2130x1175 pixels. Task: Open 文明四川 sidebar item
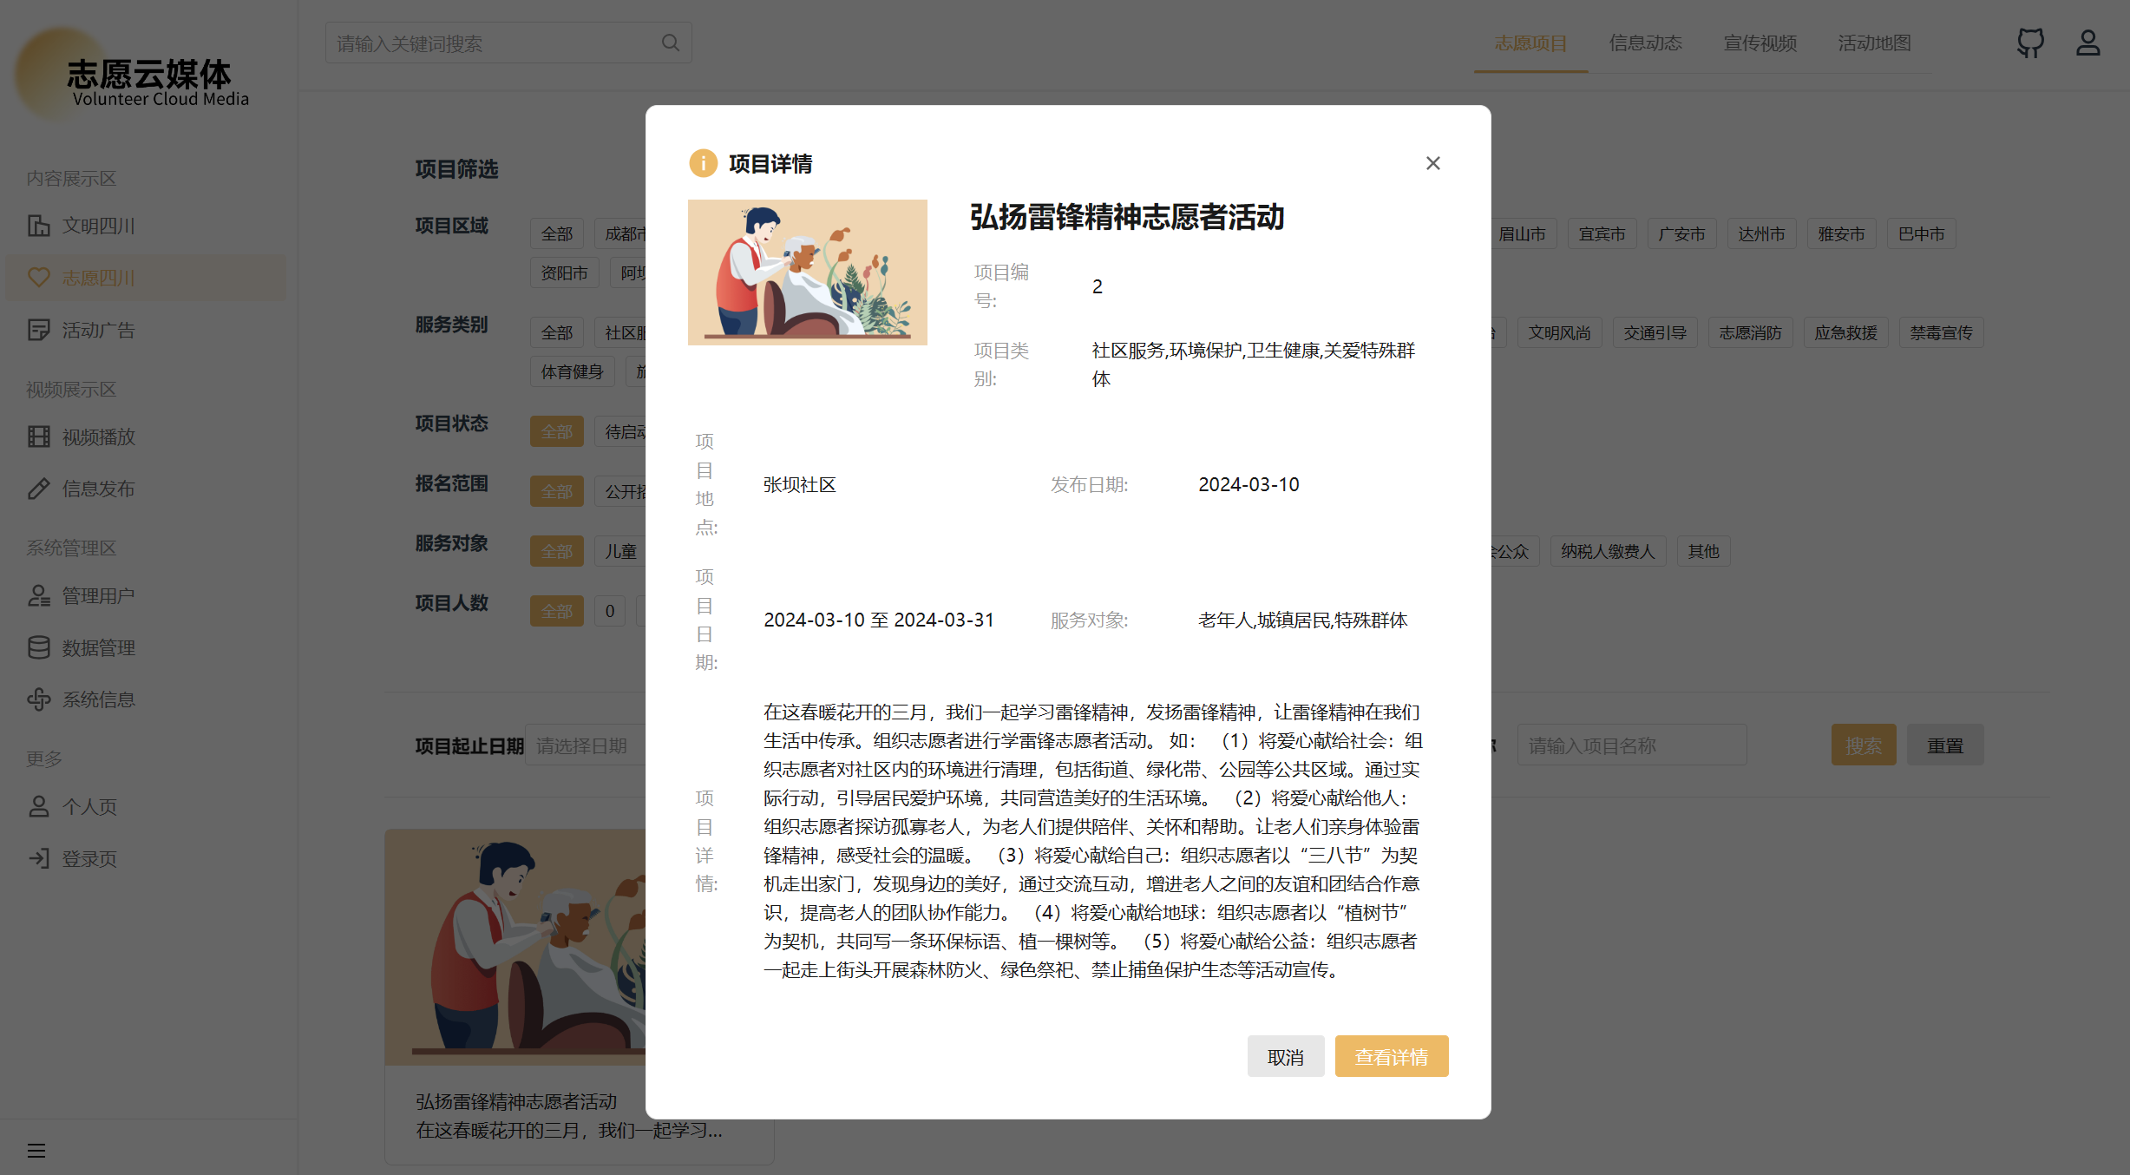[x=98, y=226]
